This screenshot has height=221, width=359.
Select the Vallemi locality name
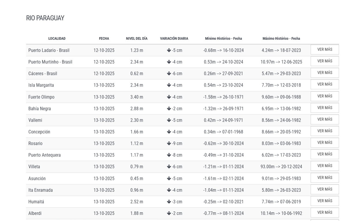point(35,120)
